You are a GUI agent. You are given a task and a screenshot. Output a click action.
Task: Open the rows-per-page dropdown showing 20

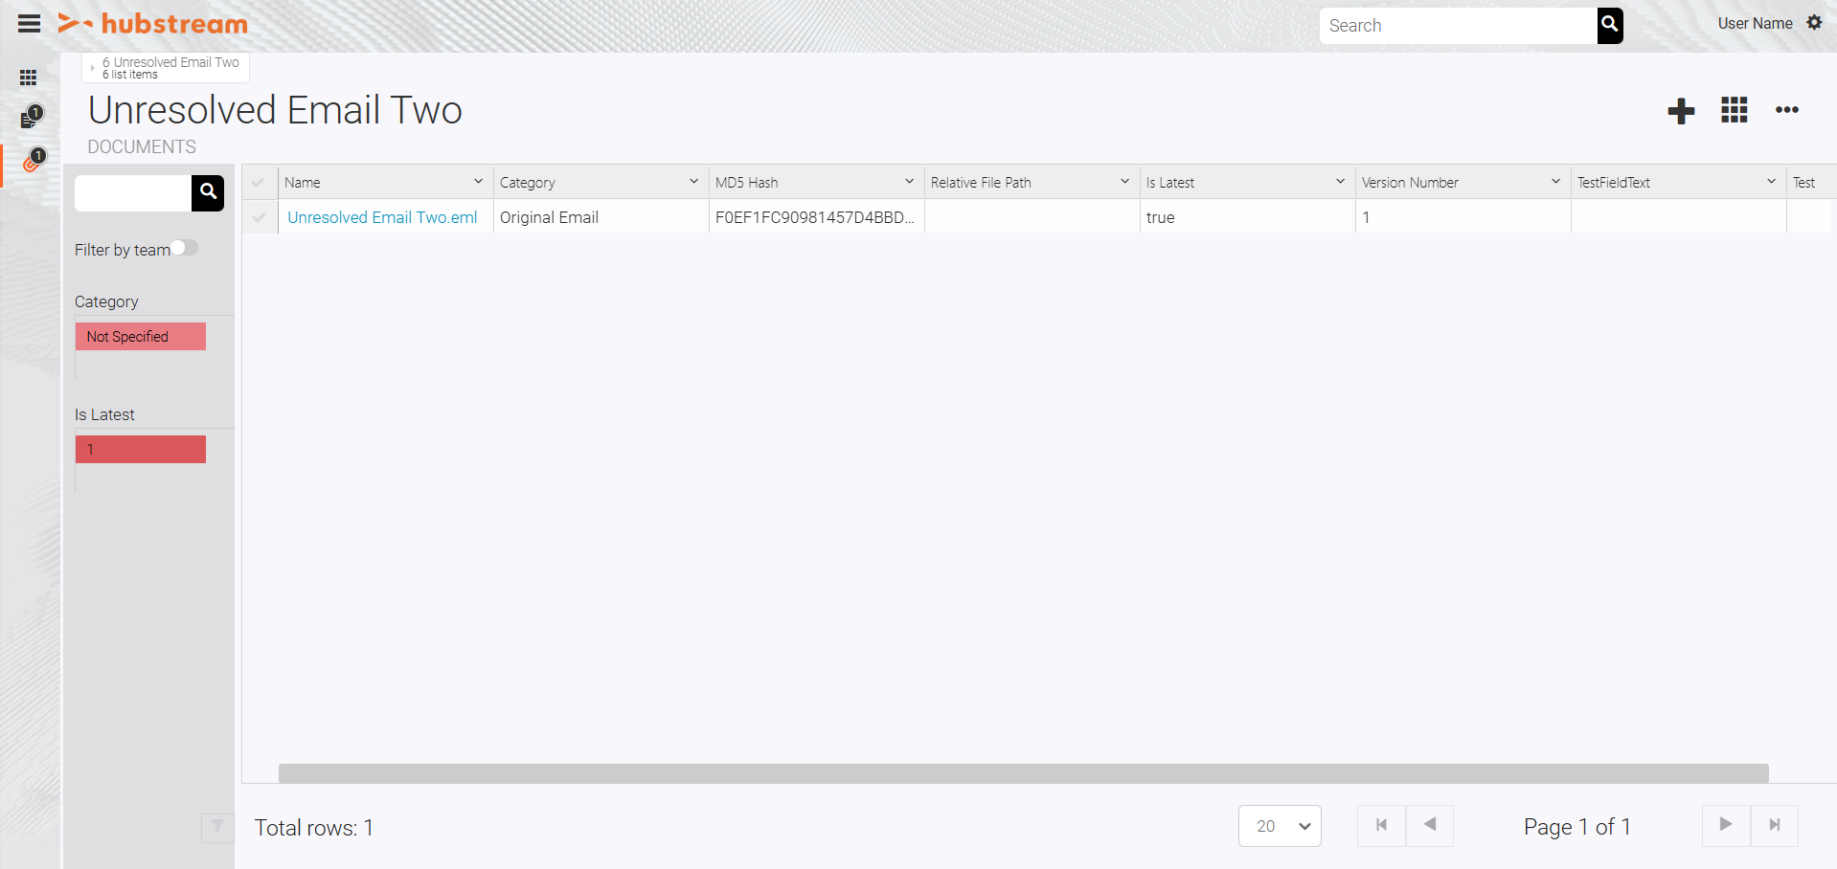(x=1280, y=826)
